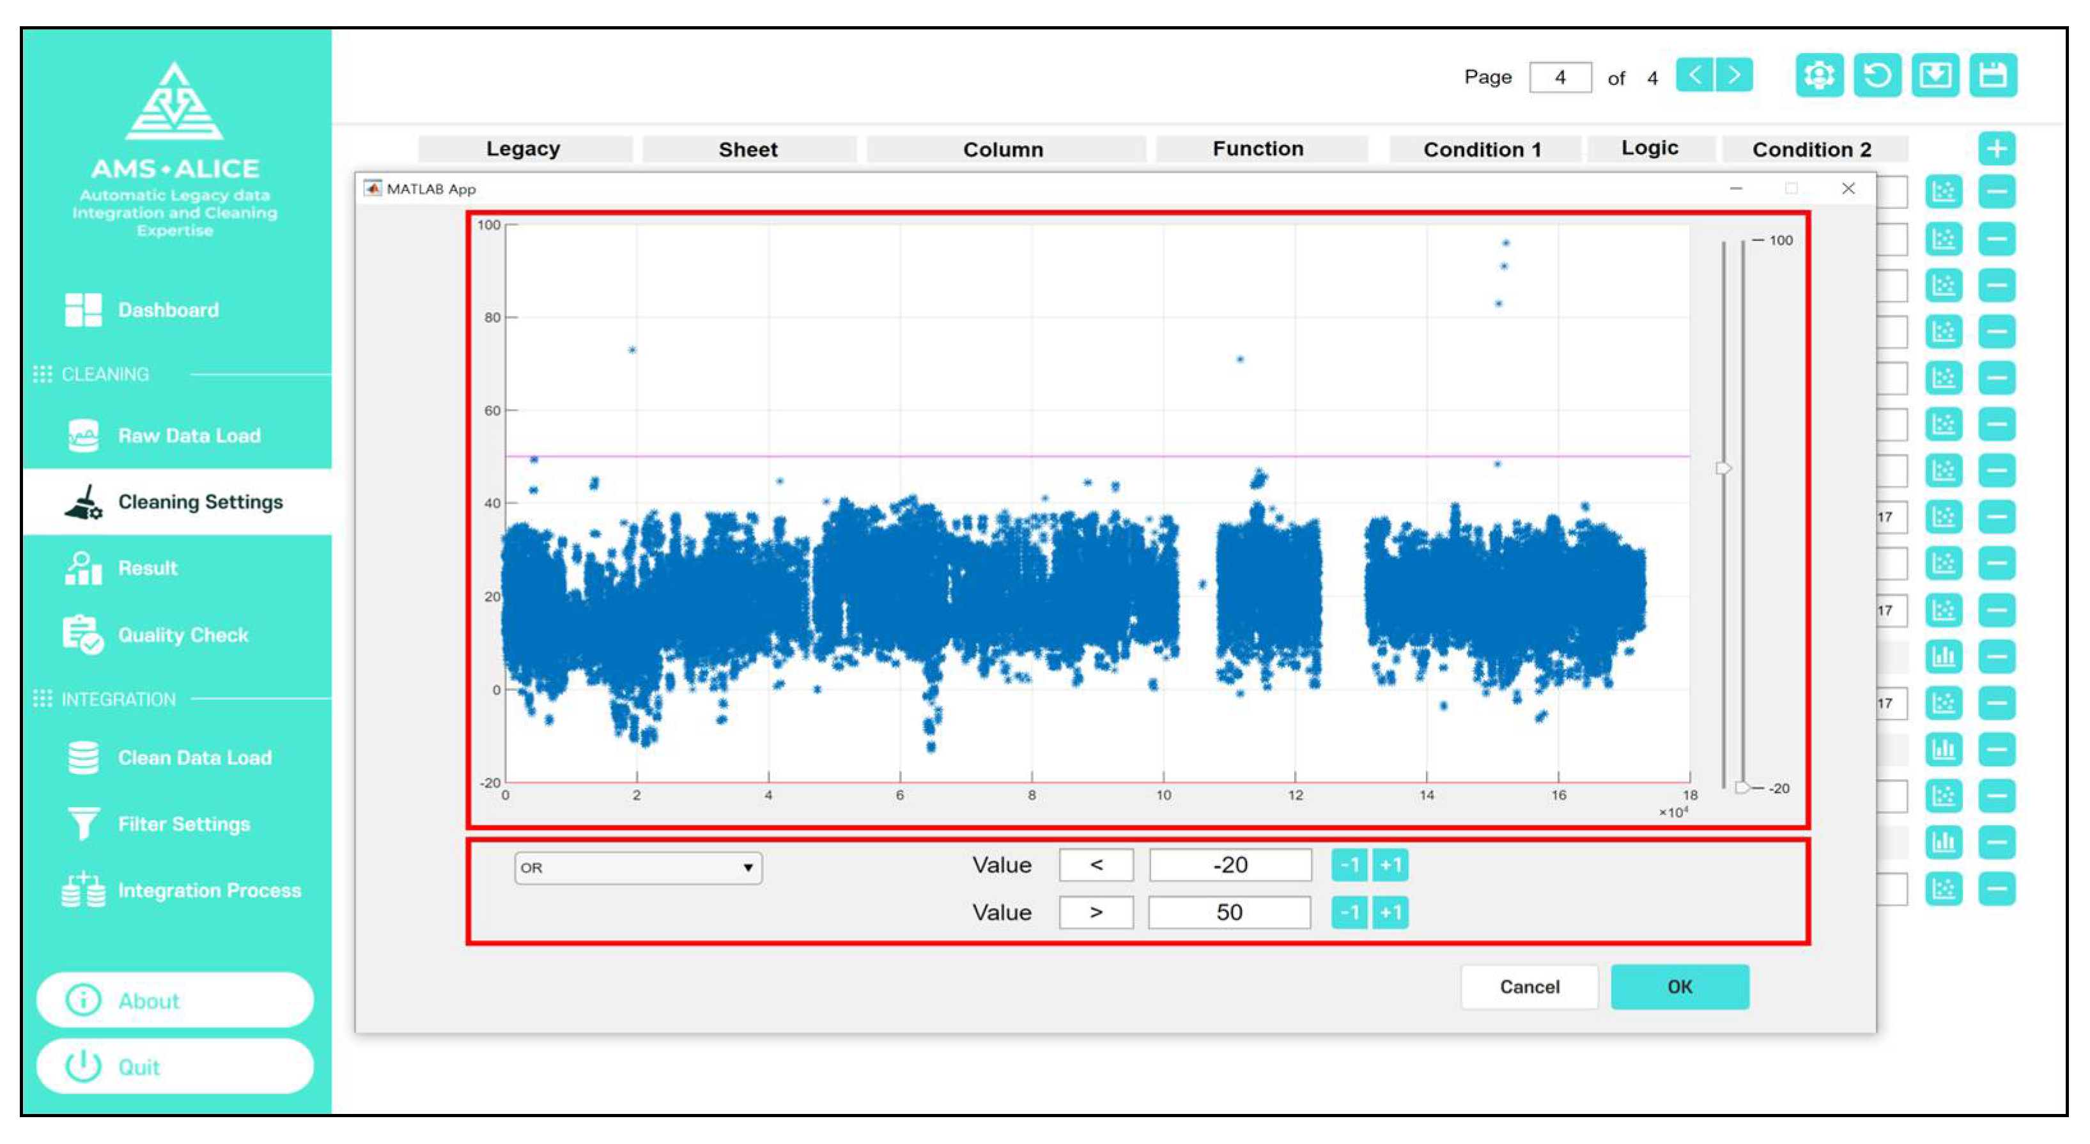Decrease the 50 value with -1 button

point(1349,912)
